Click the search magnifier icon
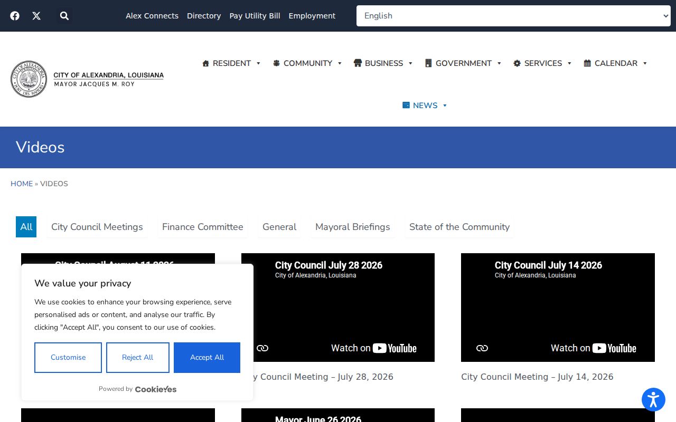 64,16
